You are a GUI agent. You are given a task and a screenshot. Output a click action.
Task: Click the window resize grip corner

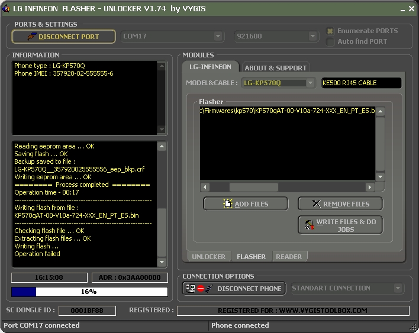414,327
